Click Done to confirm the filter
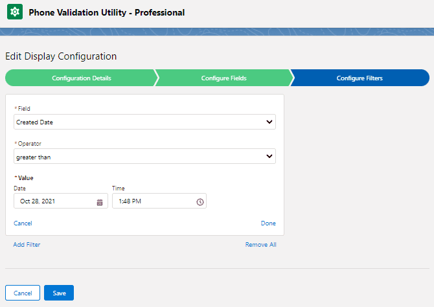434x307 pixels. (x=268, y=223)
